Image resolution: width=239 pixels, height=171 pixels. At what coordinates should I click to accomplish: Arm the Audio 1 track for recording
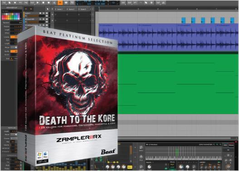(40, 13)
